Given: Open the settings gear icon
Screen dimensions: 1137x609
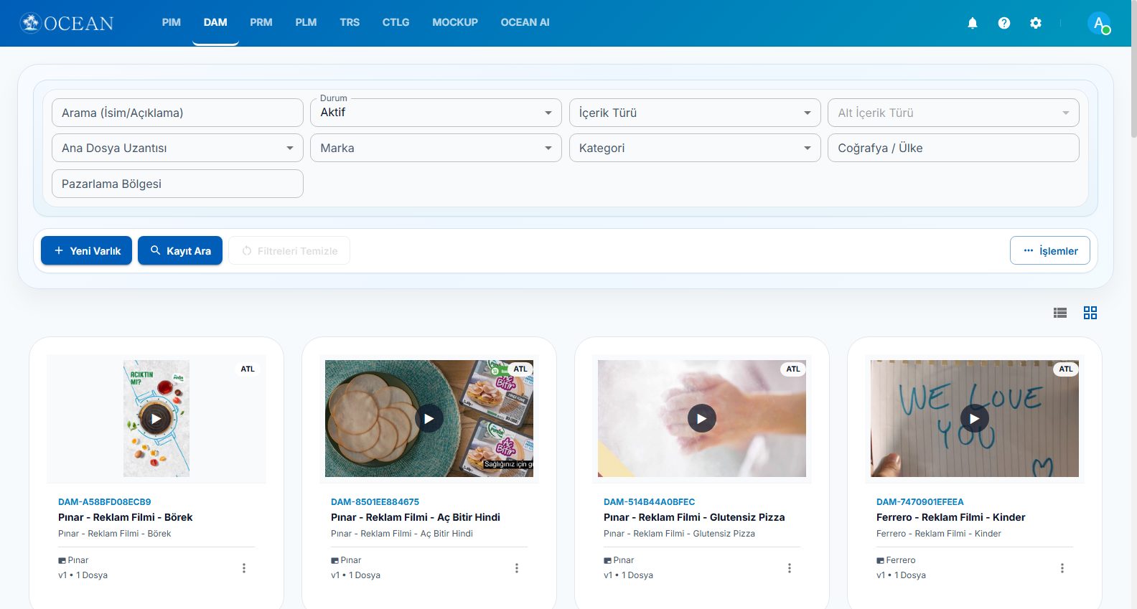Looking at the screenshot, I should [x=1036, y=23].
